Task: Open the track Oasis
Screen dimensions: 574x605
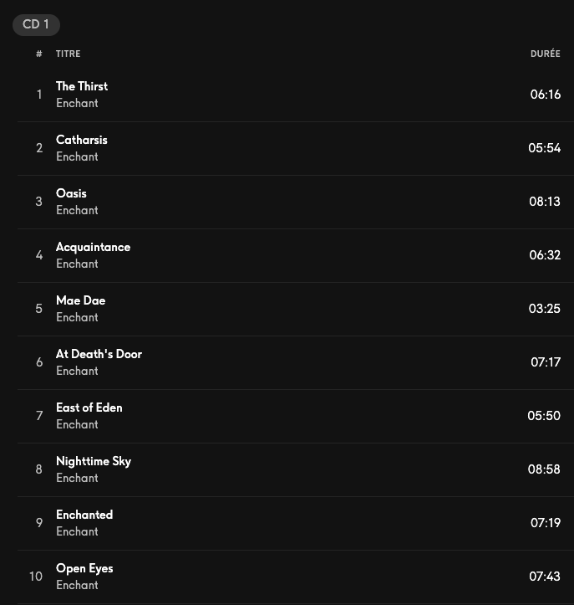Action: (x=71, y=193)
